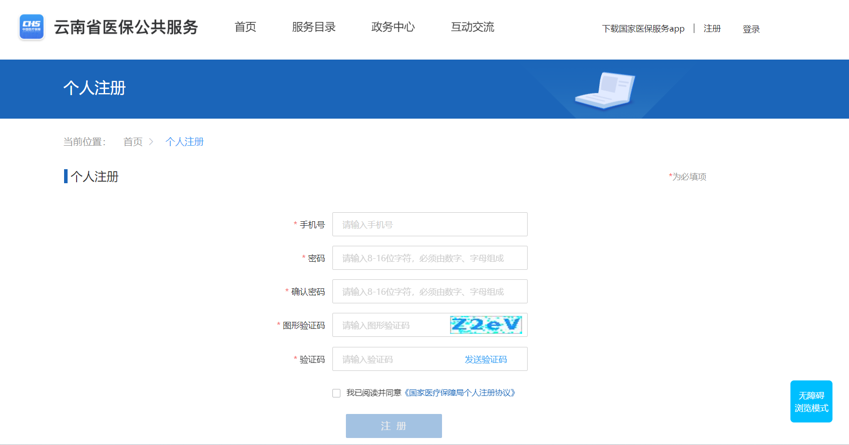Go to 政务中心 in the navigation
This screenshot has width=849, height=445.
(393, 27)
